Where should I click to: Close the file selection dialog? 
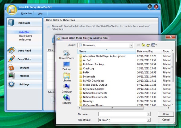coord(171,37)
